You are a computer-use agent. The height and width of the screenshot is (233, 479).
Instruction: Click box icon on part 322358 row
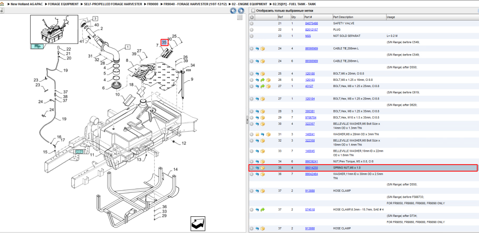(262, 141)
